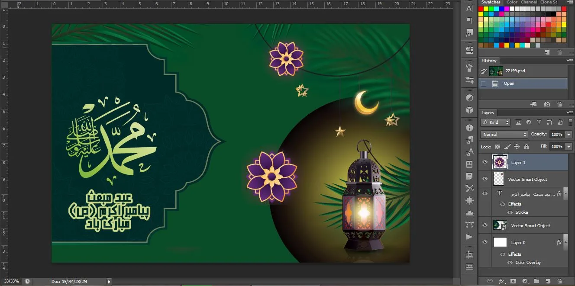Toggle Color Overlay effect visibility
Screen dimensions: 575x286
click(510, 263)
